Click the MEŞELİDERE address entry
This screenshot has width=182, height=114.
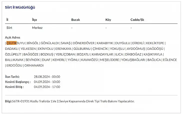coord(109,60)
